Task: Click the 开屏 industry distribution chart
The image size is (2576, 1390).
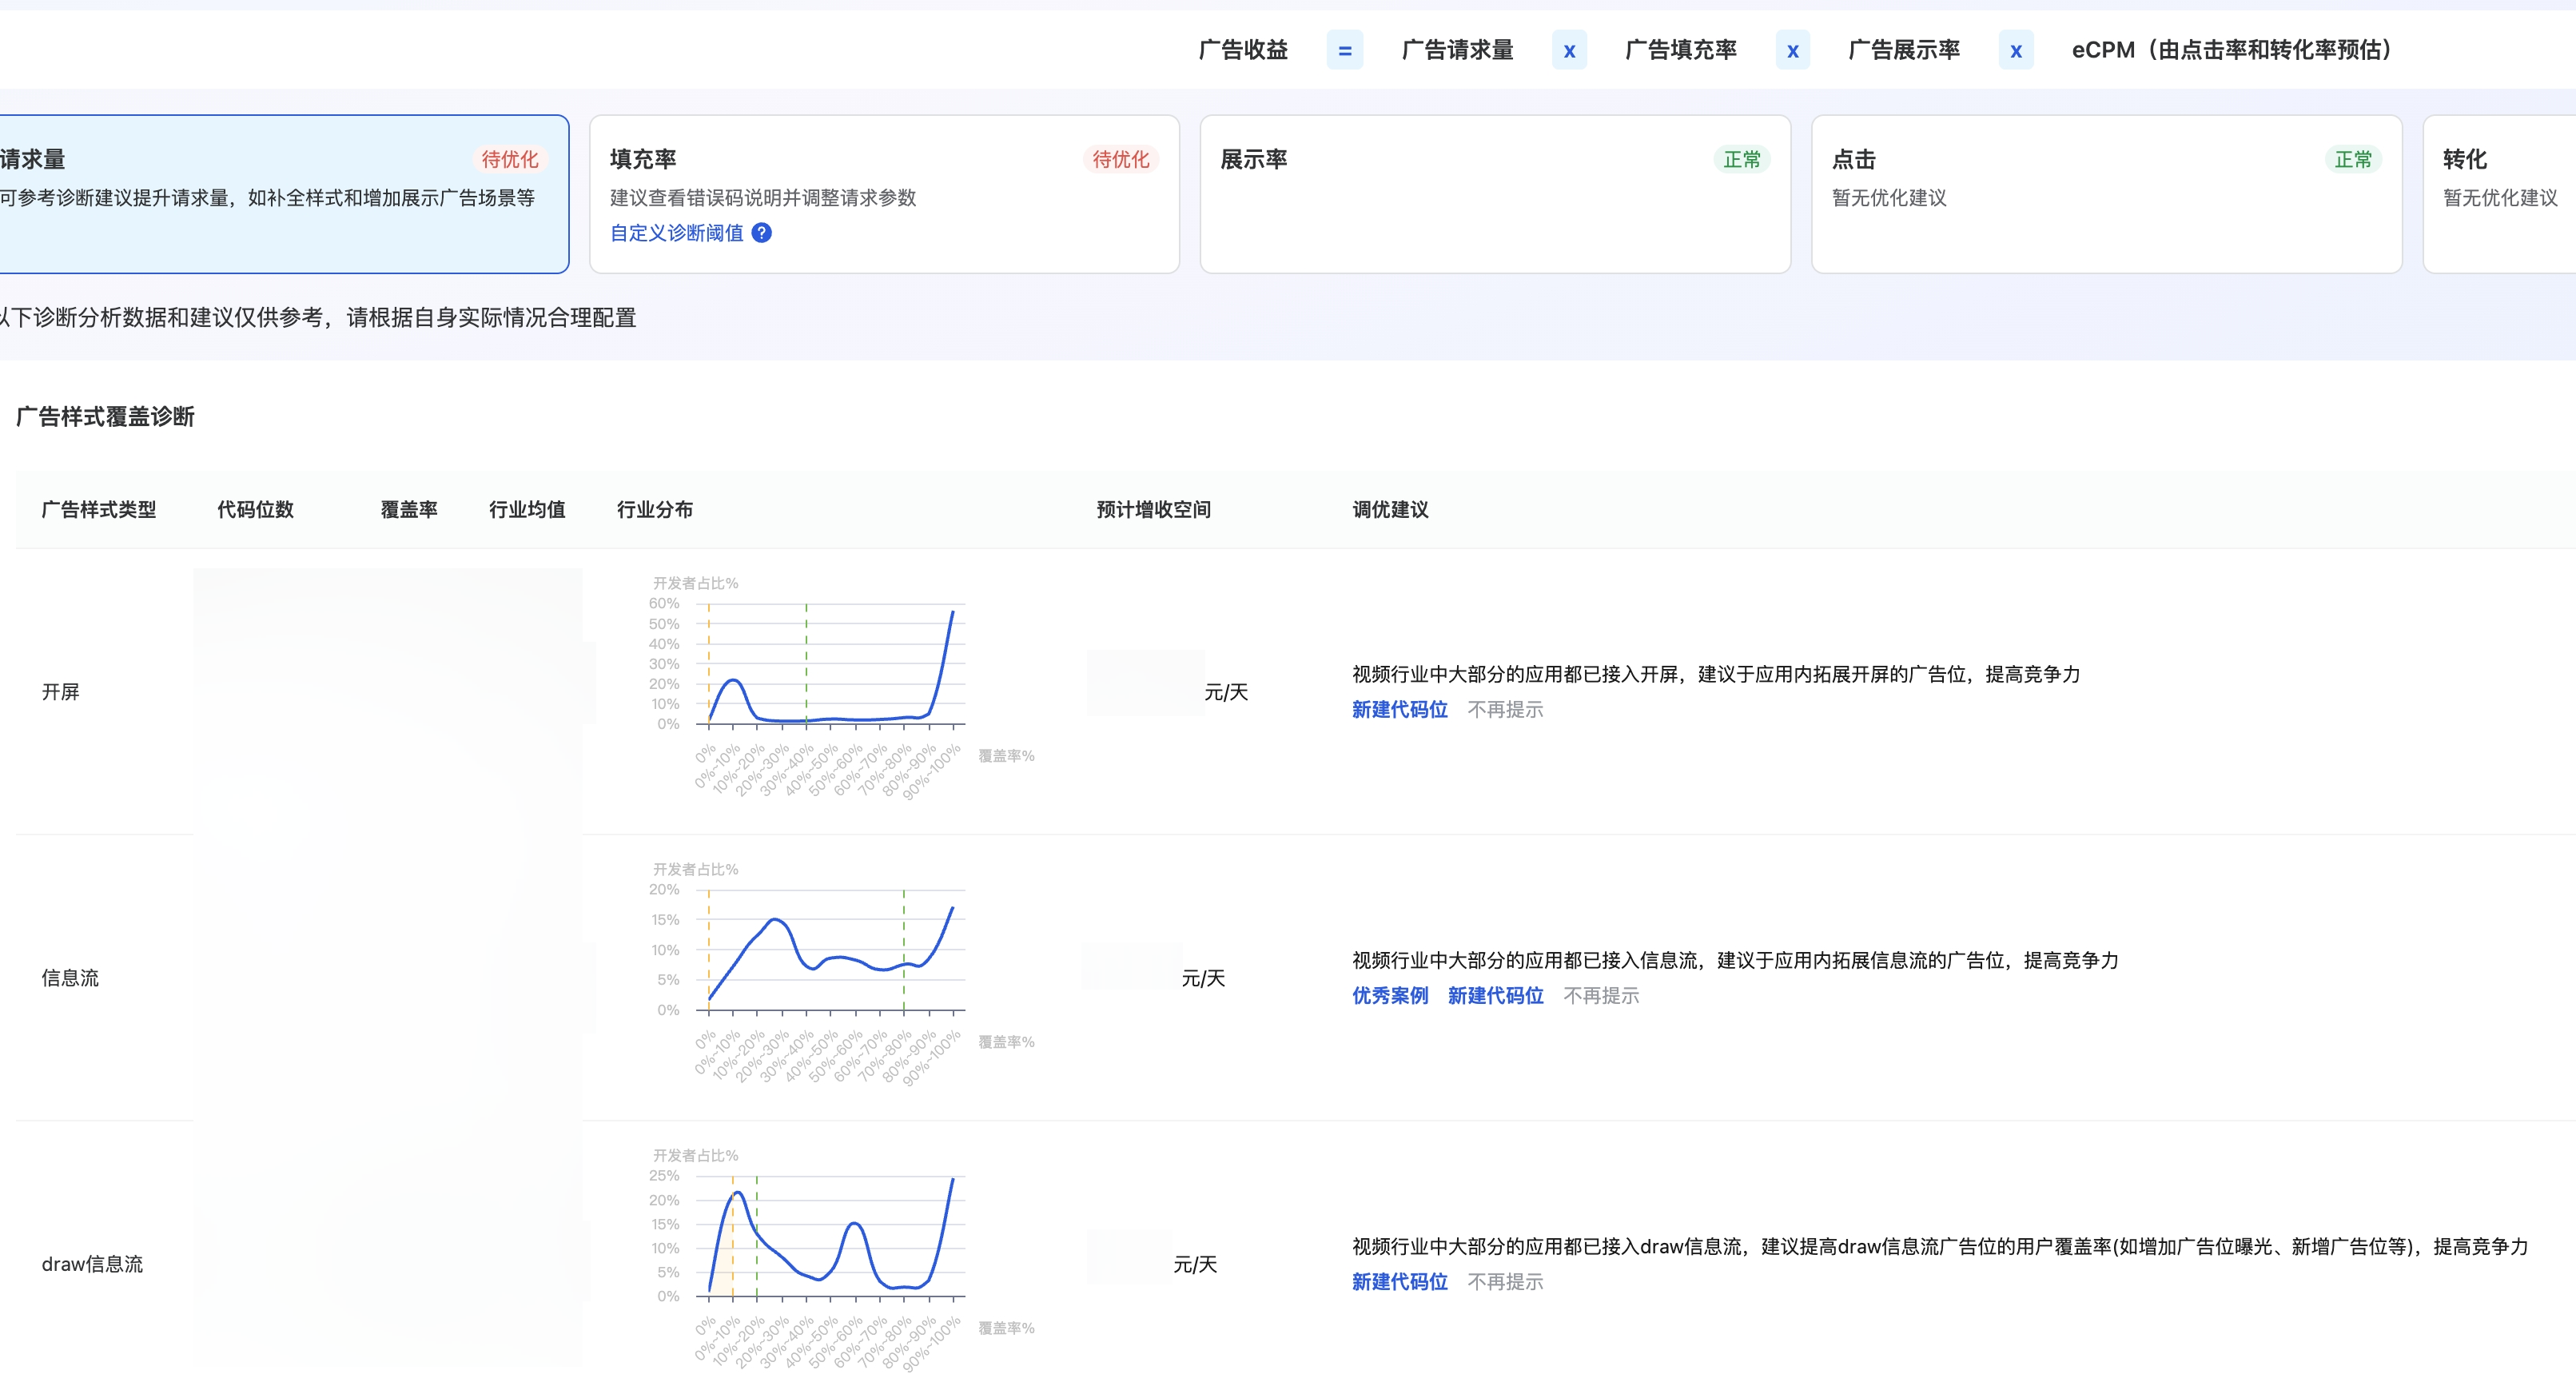Action: (830, 665)
